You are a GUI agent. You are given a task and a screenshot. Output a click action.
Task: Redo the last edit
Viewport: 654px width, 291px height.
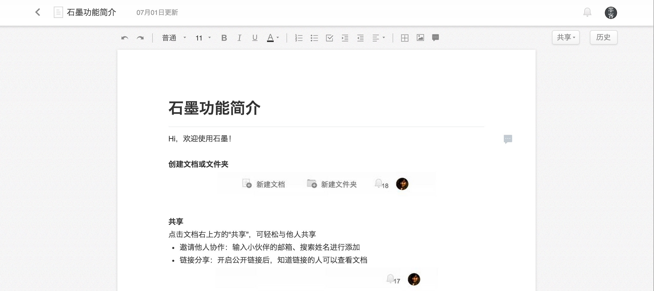coord(140,38)
